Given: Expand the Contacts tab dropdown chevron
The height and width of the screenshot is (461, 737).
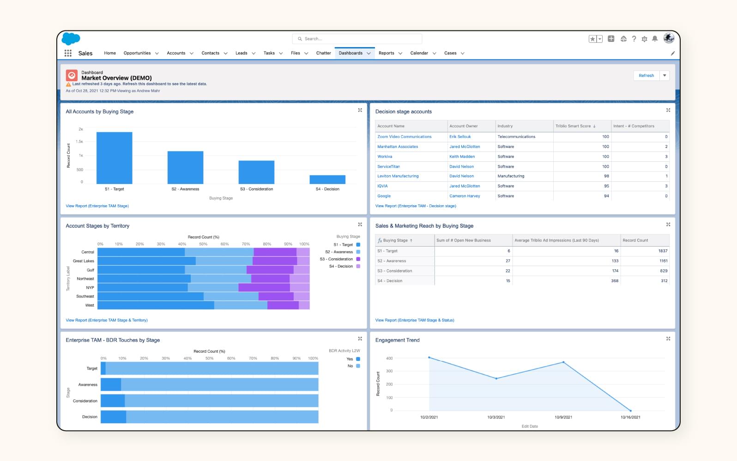Looking at the screenshot, I should 226,53.
